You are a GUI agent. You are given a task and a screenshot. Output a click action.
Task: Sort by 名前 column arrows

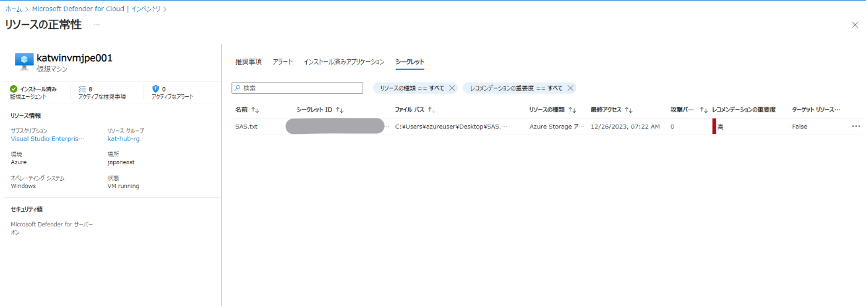tap(255, 110)
